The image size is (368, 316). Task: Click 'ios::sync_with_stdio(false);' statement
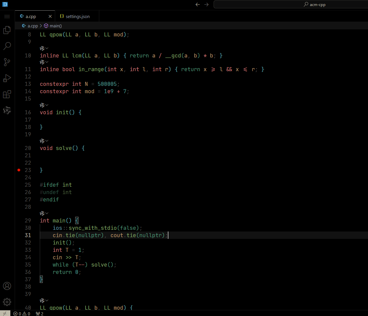[x=97, y=228]
